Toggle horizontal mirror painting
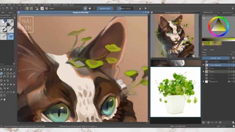 pyautogui.click(x=140, y=8)
